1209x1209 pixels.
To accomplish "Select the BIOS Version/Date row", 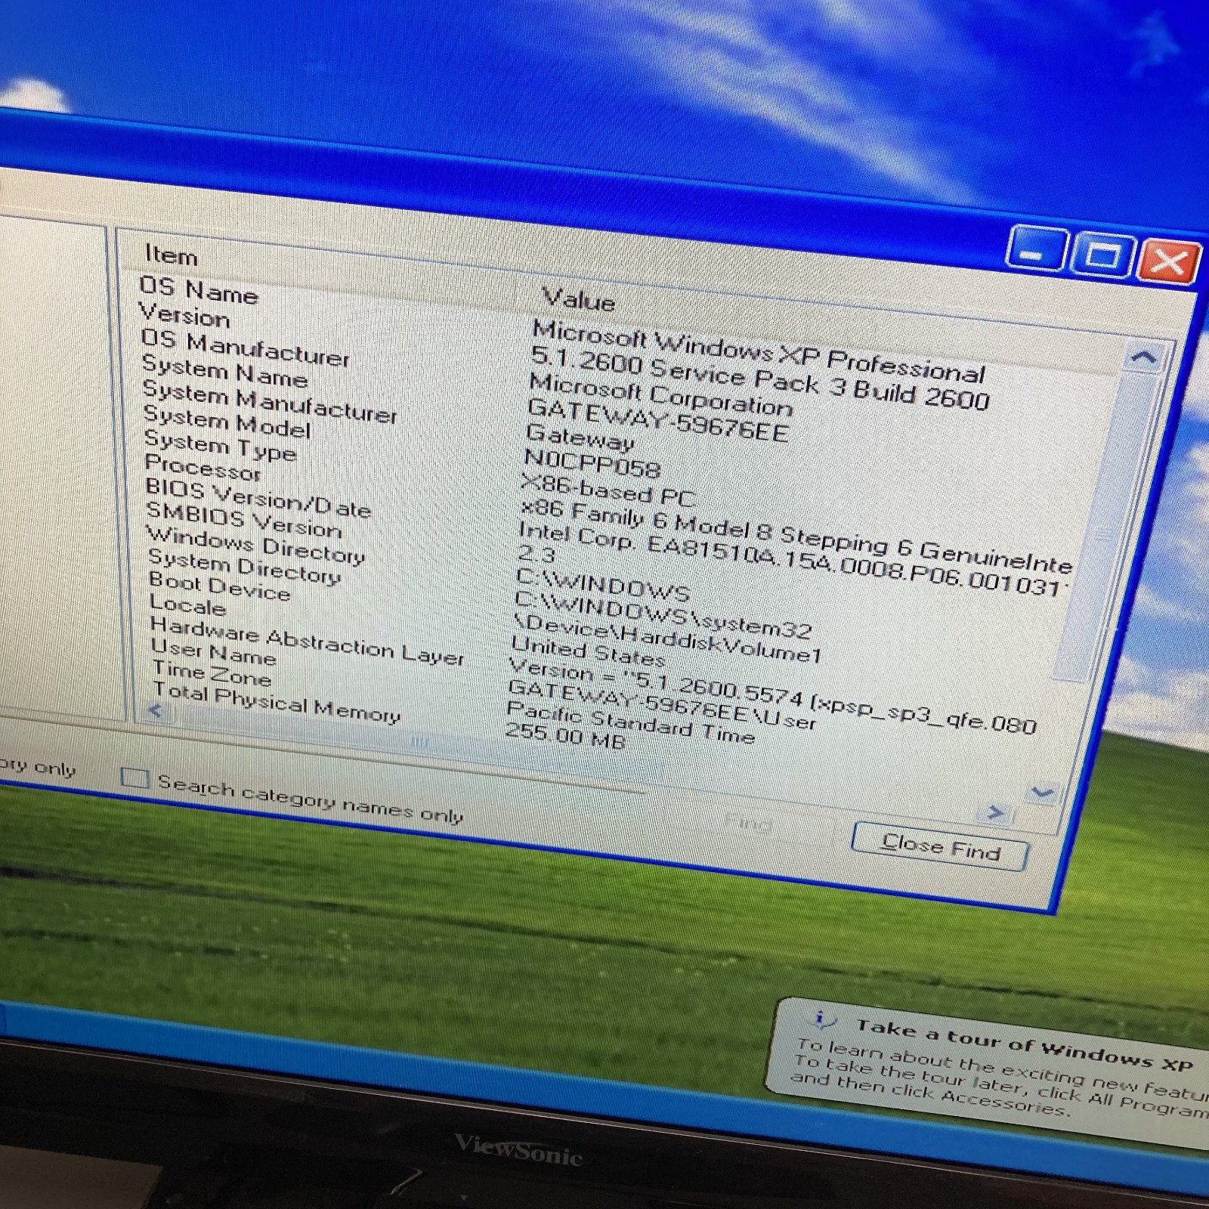I will click(258, 499).
